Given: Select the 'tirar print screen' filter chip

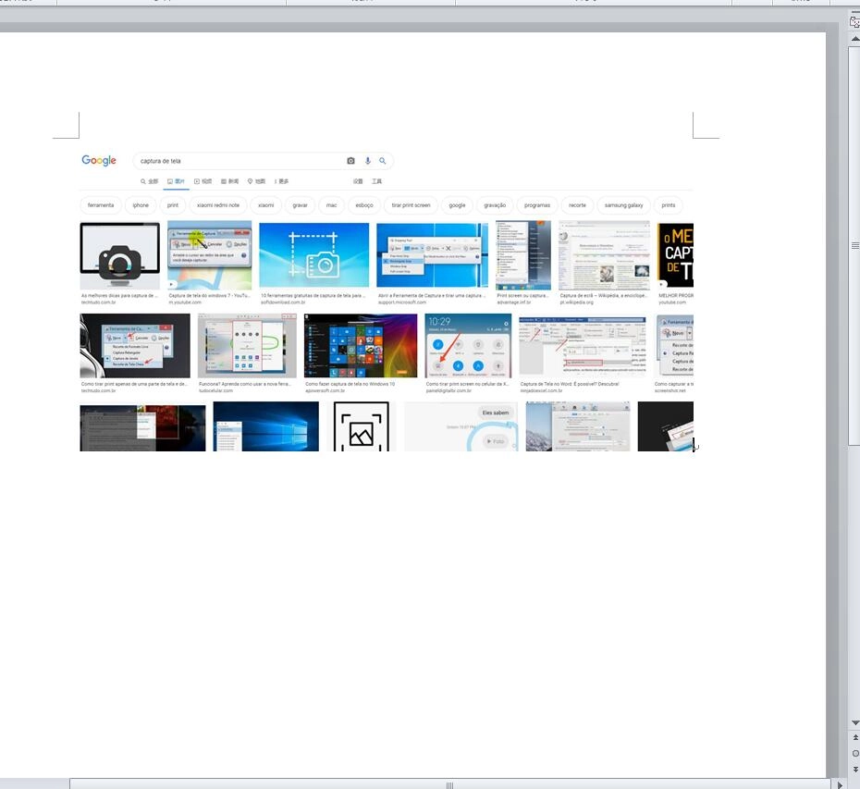Looking at the screenshot, I should (411, 205).
